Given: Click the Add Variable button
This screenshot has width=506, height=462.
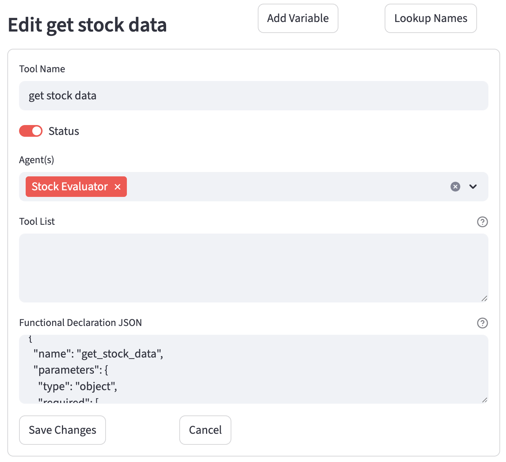Looking at the screenshot, I should pos(298,18).
